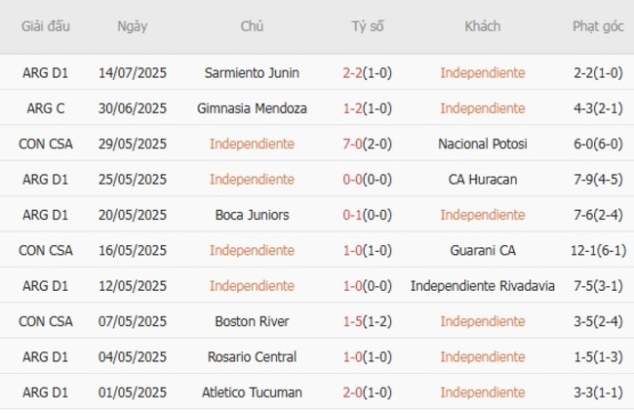Click the 7-0(2-0) match score

point(367,144)
